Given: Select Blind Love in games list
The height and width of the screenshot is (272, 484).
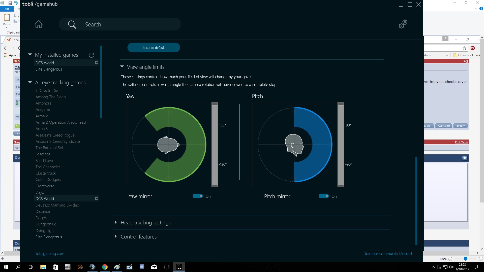Looking at the screenshot, I should 44,161.
